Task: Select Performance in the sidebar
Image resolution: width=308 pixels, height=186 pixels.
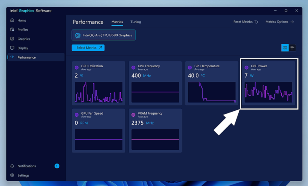Action: (x=36, y=57)
